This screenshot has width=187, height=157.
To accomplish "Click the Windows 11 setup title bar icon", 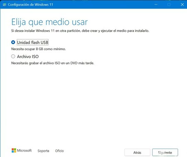I will (5, 5).
